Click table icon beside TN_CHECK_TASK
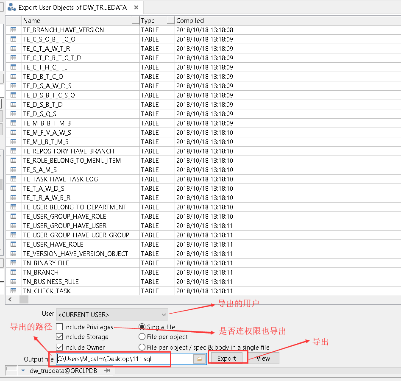This screenshot has height=381, width=401. click(x=13, y=291)
